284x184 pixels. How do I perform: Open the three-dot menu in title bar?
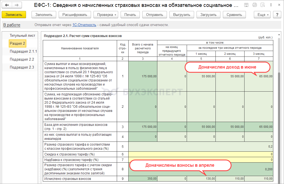pos(271,5)
